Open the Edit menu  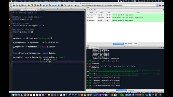(x=25, y=1)
